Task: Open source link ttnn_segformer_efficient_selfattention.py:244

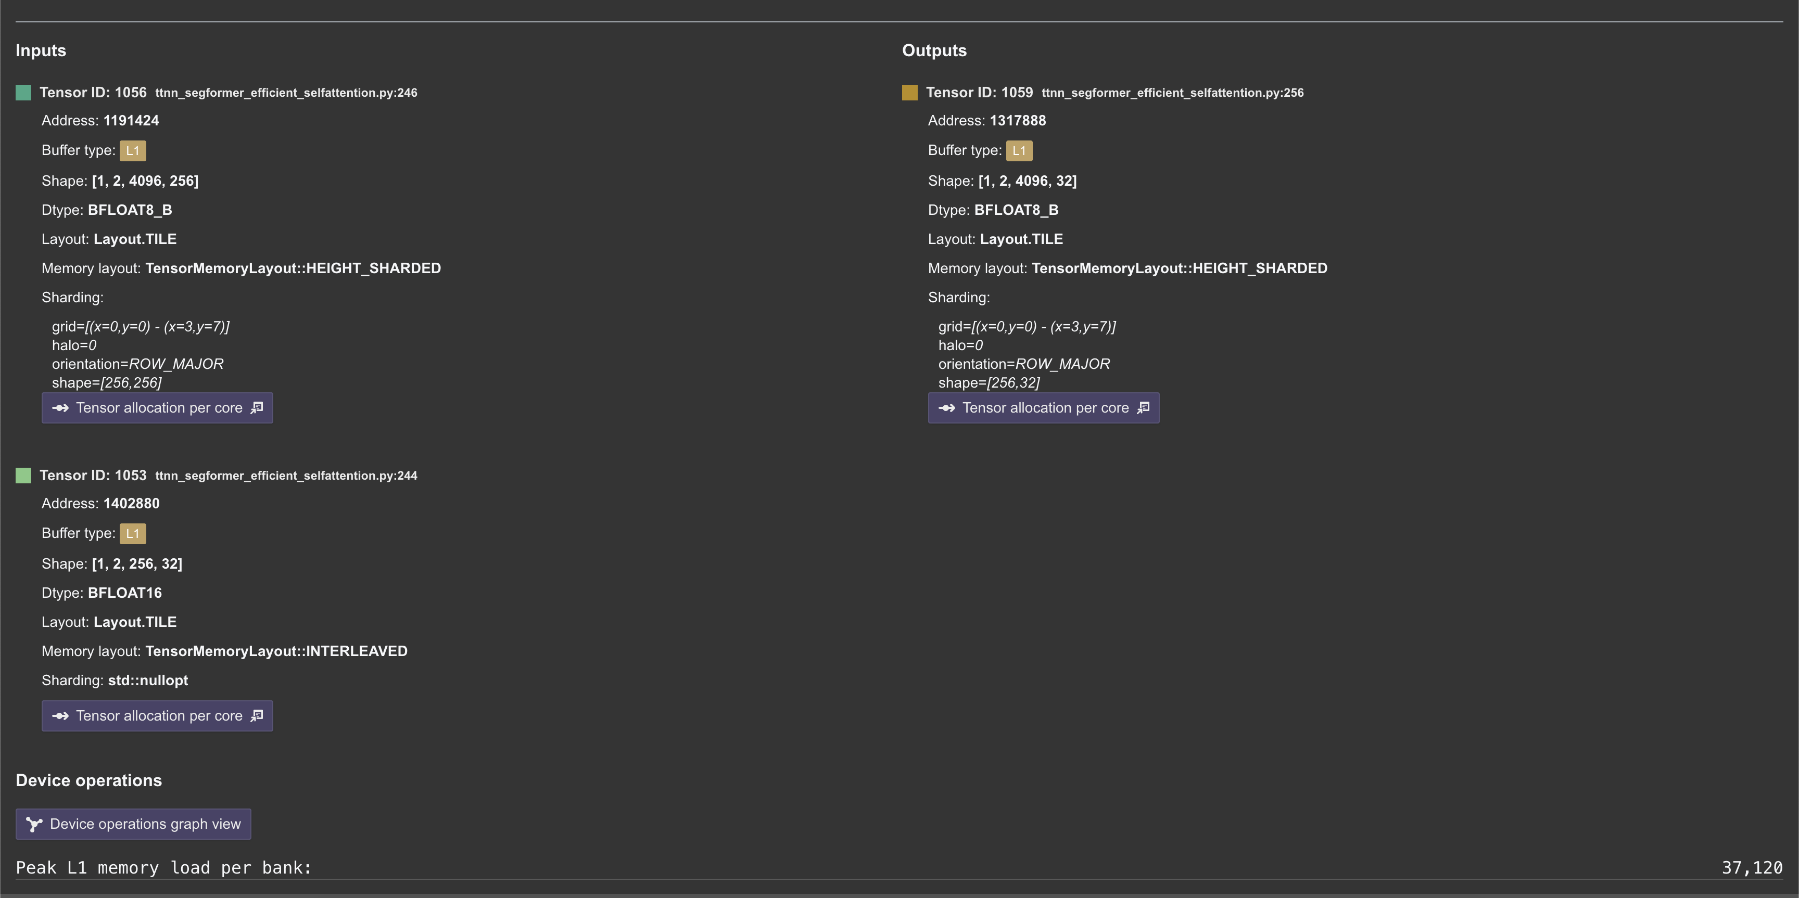Action: (286, 475)
